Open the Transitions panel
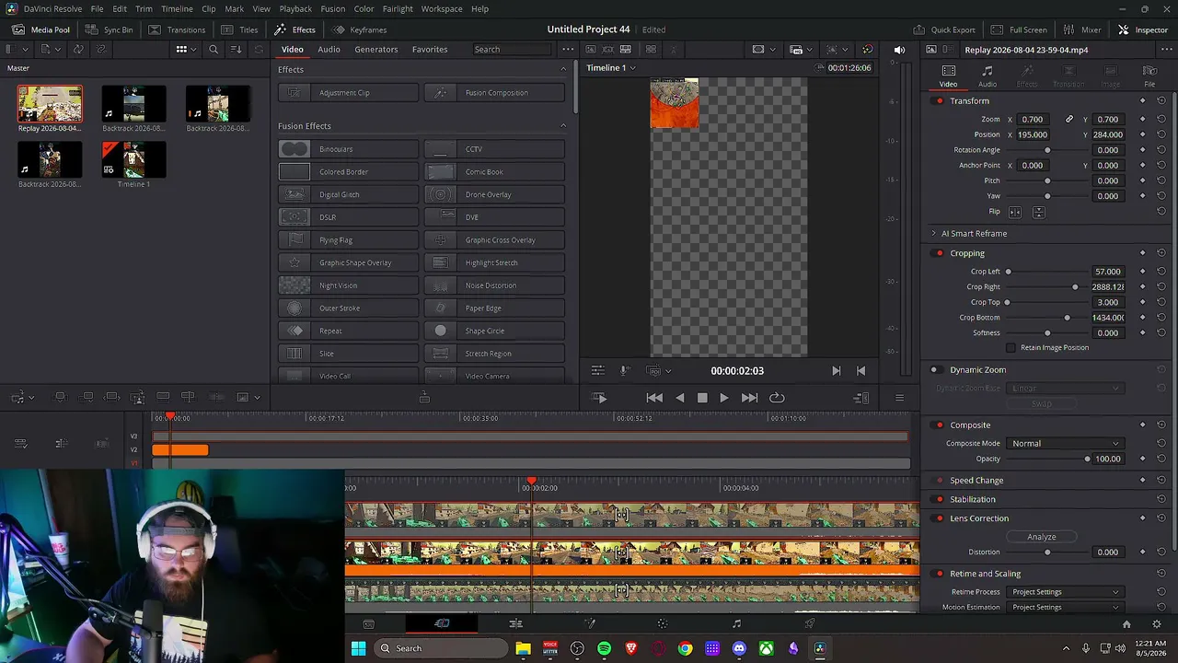The height and width of the screenshot is (663, 1178). click(x=178, y=29)
